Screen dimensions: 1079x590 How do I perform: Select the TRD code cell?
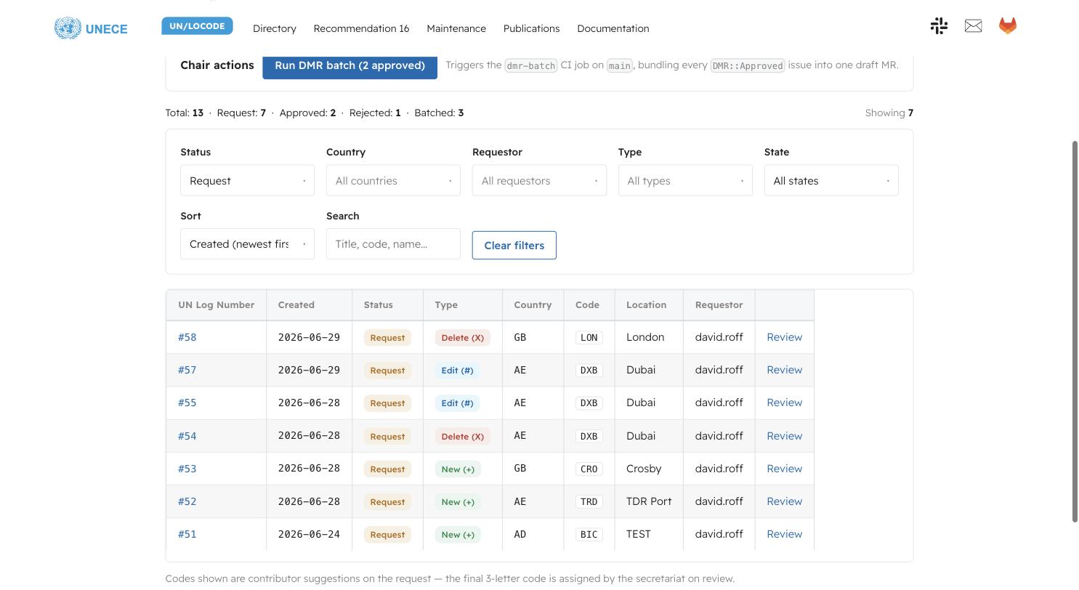click(x=589, y=502)
